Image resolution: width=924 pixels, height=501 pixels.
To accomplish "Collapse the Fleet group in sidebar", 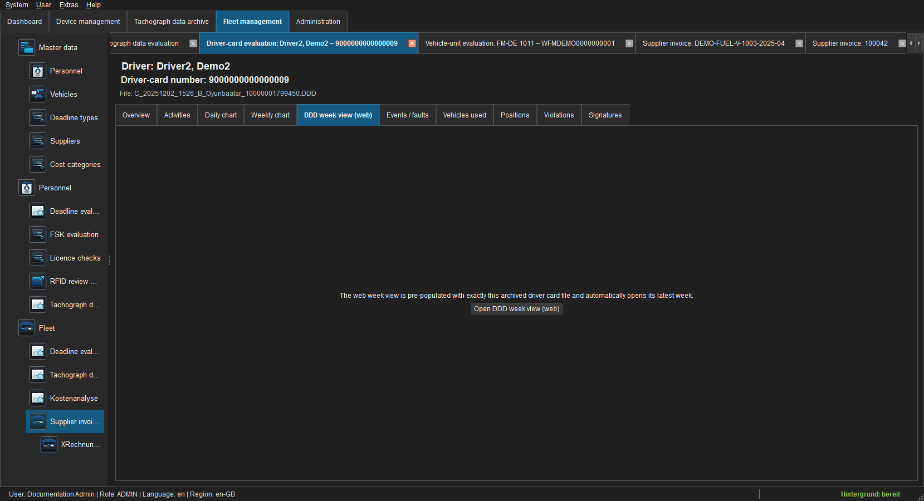I will tap(26, 328).
